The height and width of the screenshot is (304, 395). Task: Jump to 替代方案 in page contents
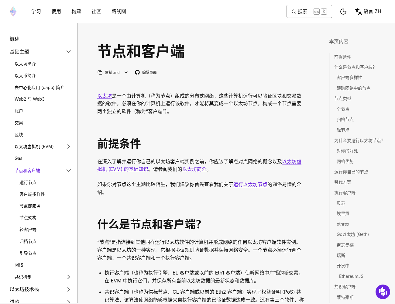(x=343, y=182)
